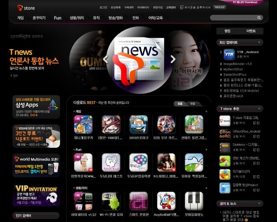The image size is (277, 222).
Task: Open the Fun menu item
Action: pyautogui.click(x=58, y=18)
